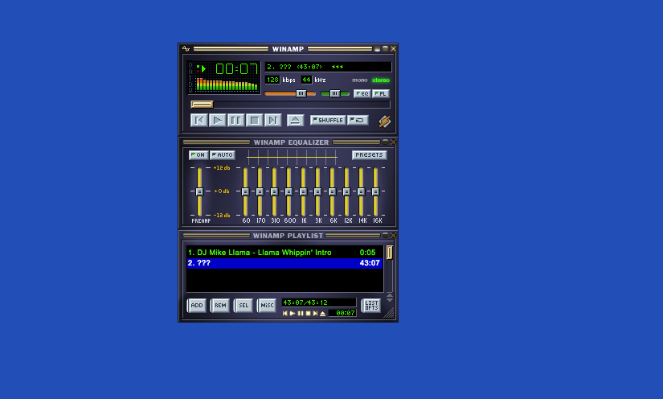This screenshot has width=663, height=399.
Task: Click the 44 kHz sample rate value
Action: point(306,80)
